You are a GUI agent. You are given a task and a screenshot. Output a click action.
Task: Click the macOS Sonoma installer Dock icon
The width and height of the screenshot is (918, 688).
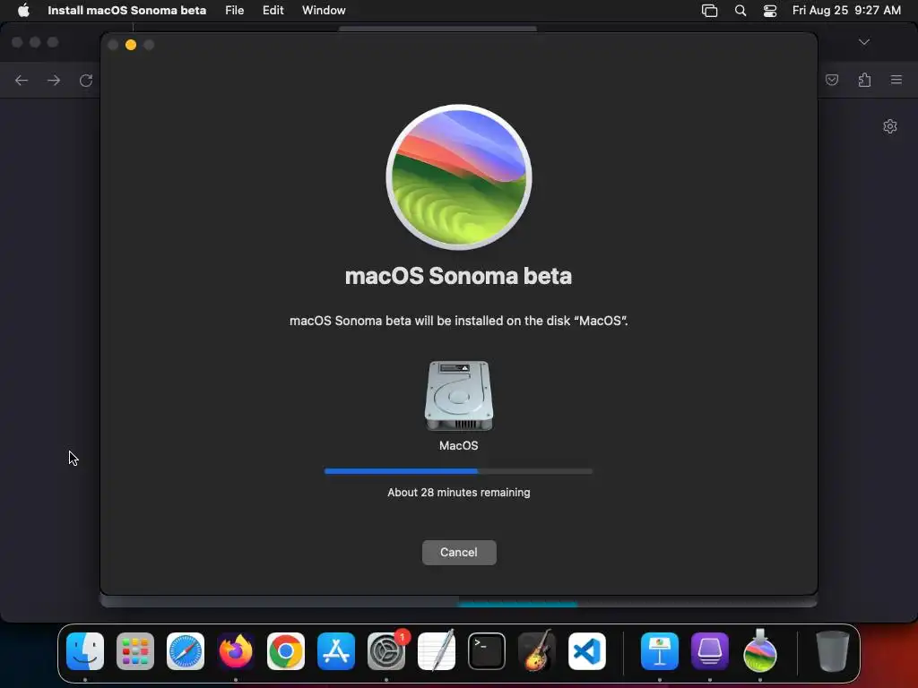(x=760, y=651)
